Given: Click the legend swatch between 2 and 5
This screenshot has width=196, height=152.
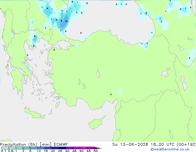Looking at the screenshot, I should [27, 148].
